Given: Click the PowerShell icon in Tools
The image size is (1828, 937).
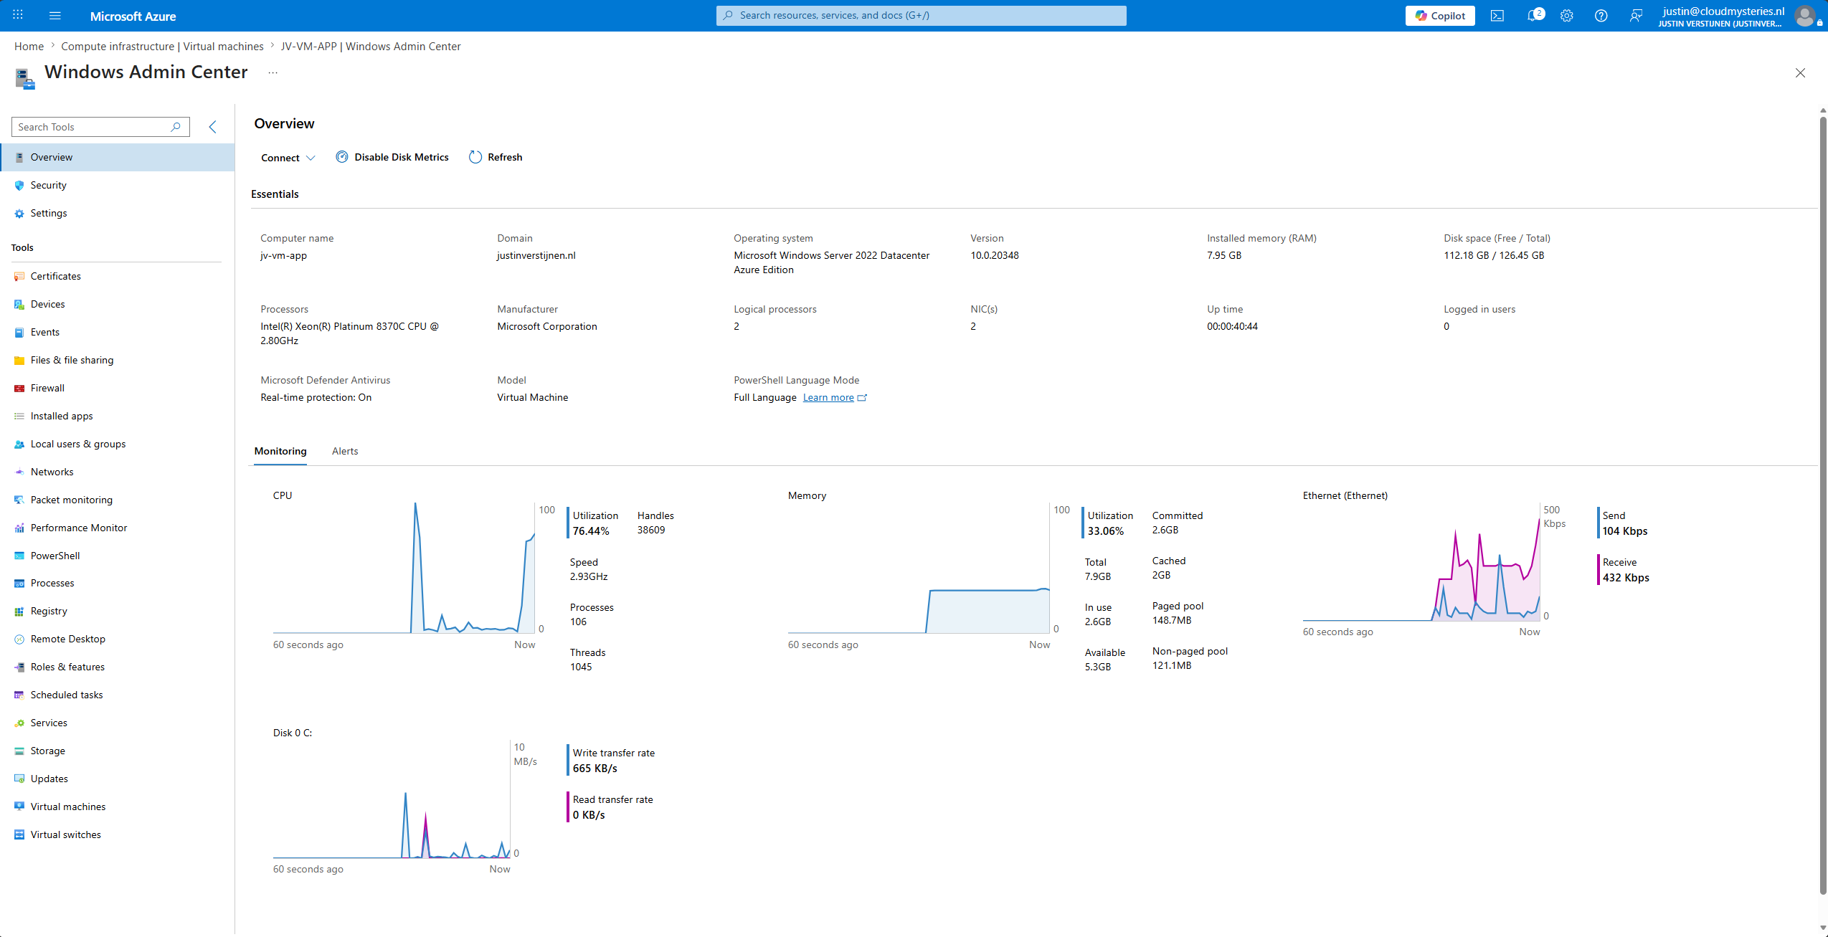Looking at the screenshot, I should coord(19,556).
